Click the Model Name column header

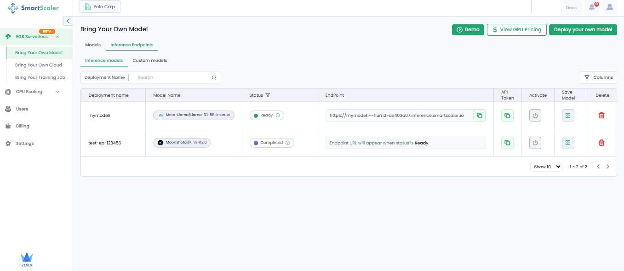[x=167, y=95]
